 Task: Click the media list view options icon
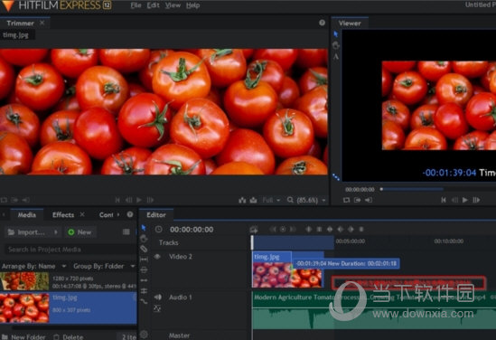pyautogui.click(x=126, y=232)
